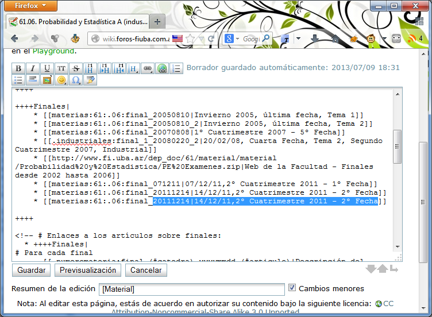Screen dimensions: 432x317
Task: Click page scrollbar down arrow
Action: (423, 308)
